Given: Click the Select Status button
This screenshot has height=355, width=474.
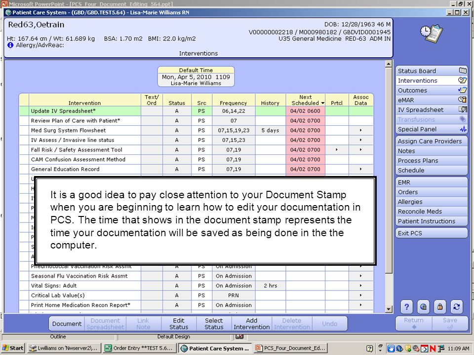Looking at the screenshot, I should (214, 323).
